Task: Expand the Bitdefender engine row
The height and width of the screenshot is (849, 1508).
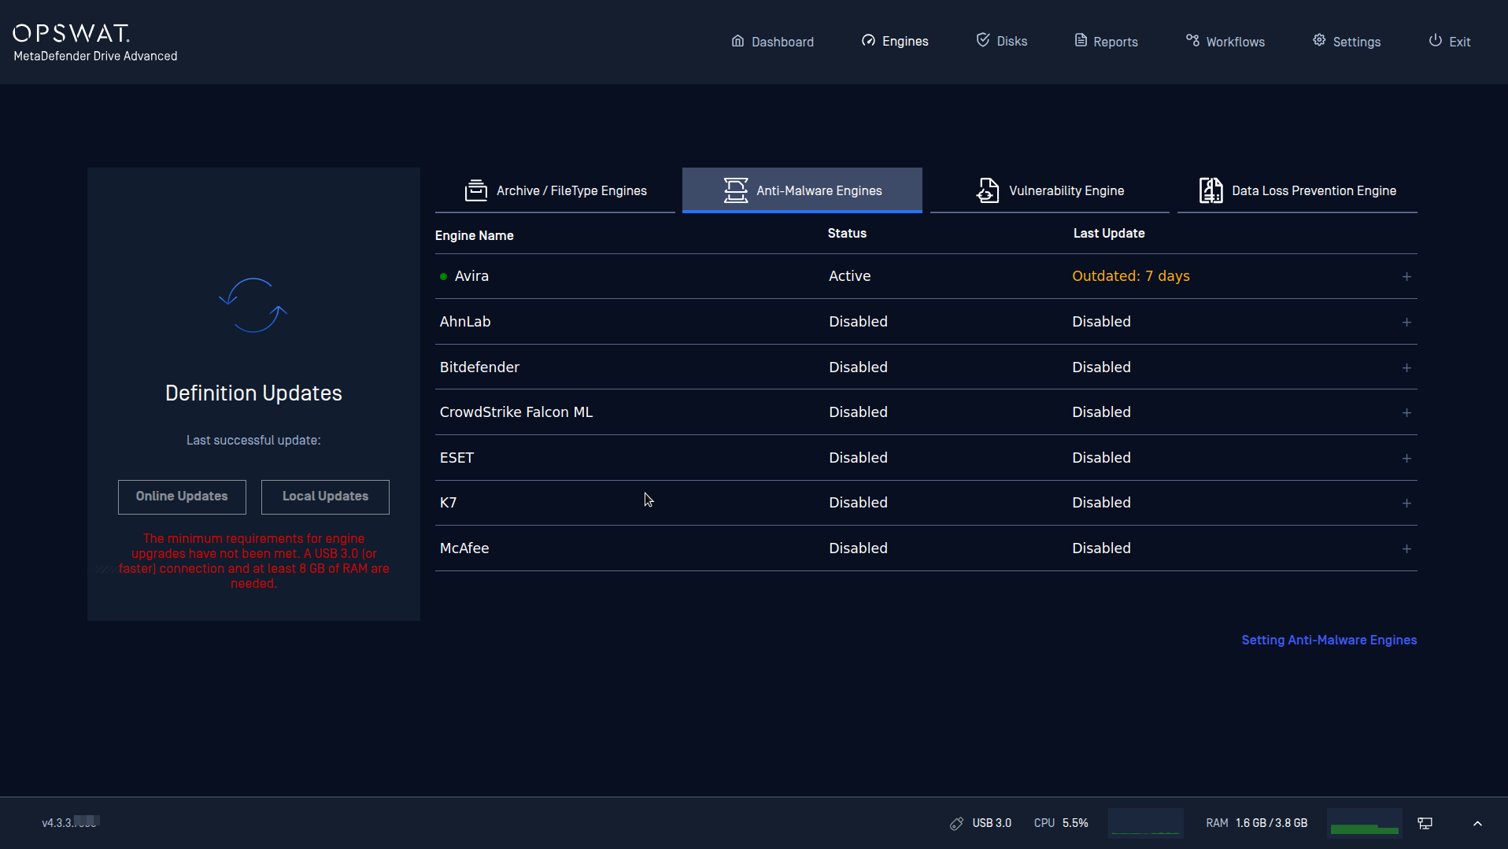Action: pyautogui.click(x=1406, y=368)
